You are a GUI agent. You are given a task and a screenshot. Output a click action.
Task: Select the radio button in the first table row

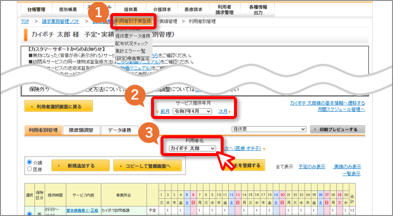pyautogui.click(x=29, y=214)
